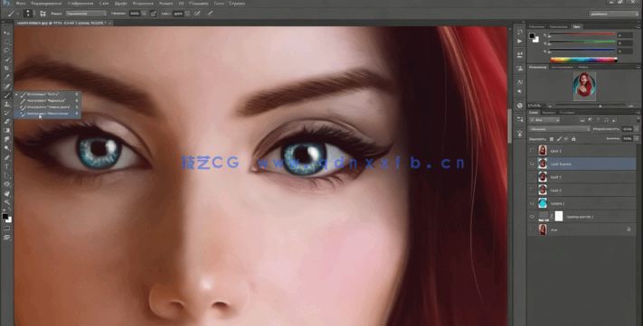This screenshot has width=643, height=326.
Task: Open the layer blend mode dropdown
Action: 559,129
